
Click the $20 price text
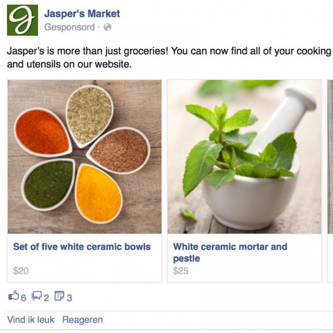[x=21, y=271]
